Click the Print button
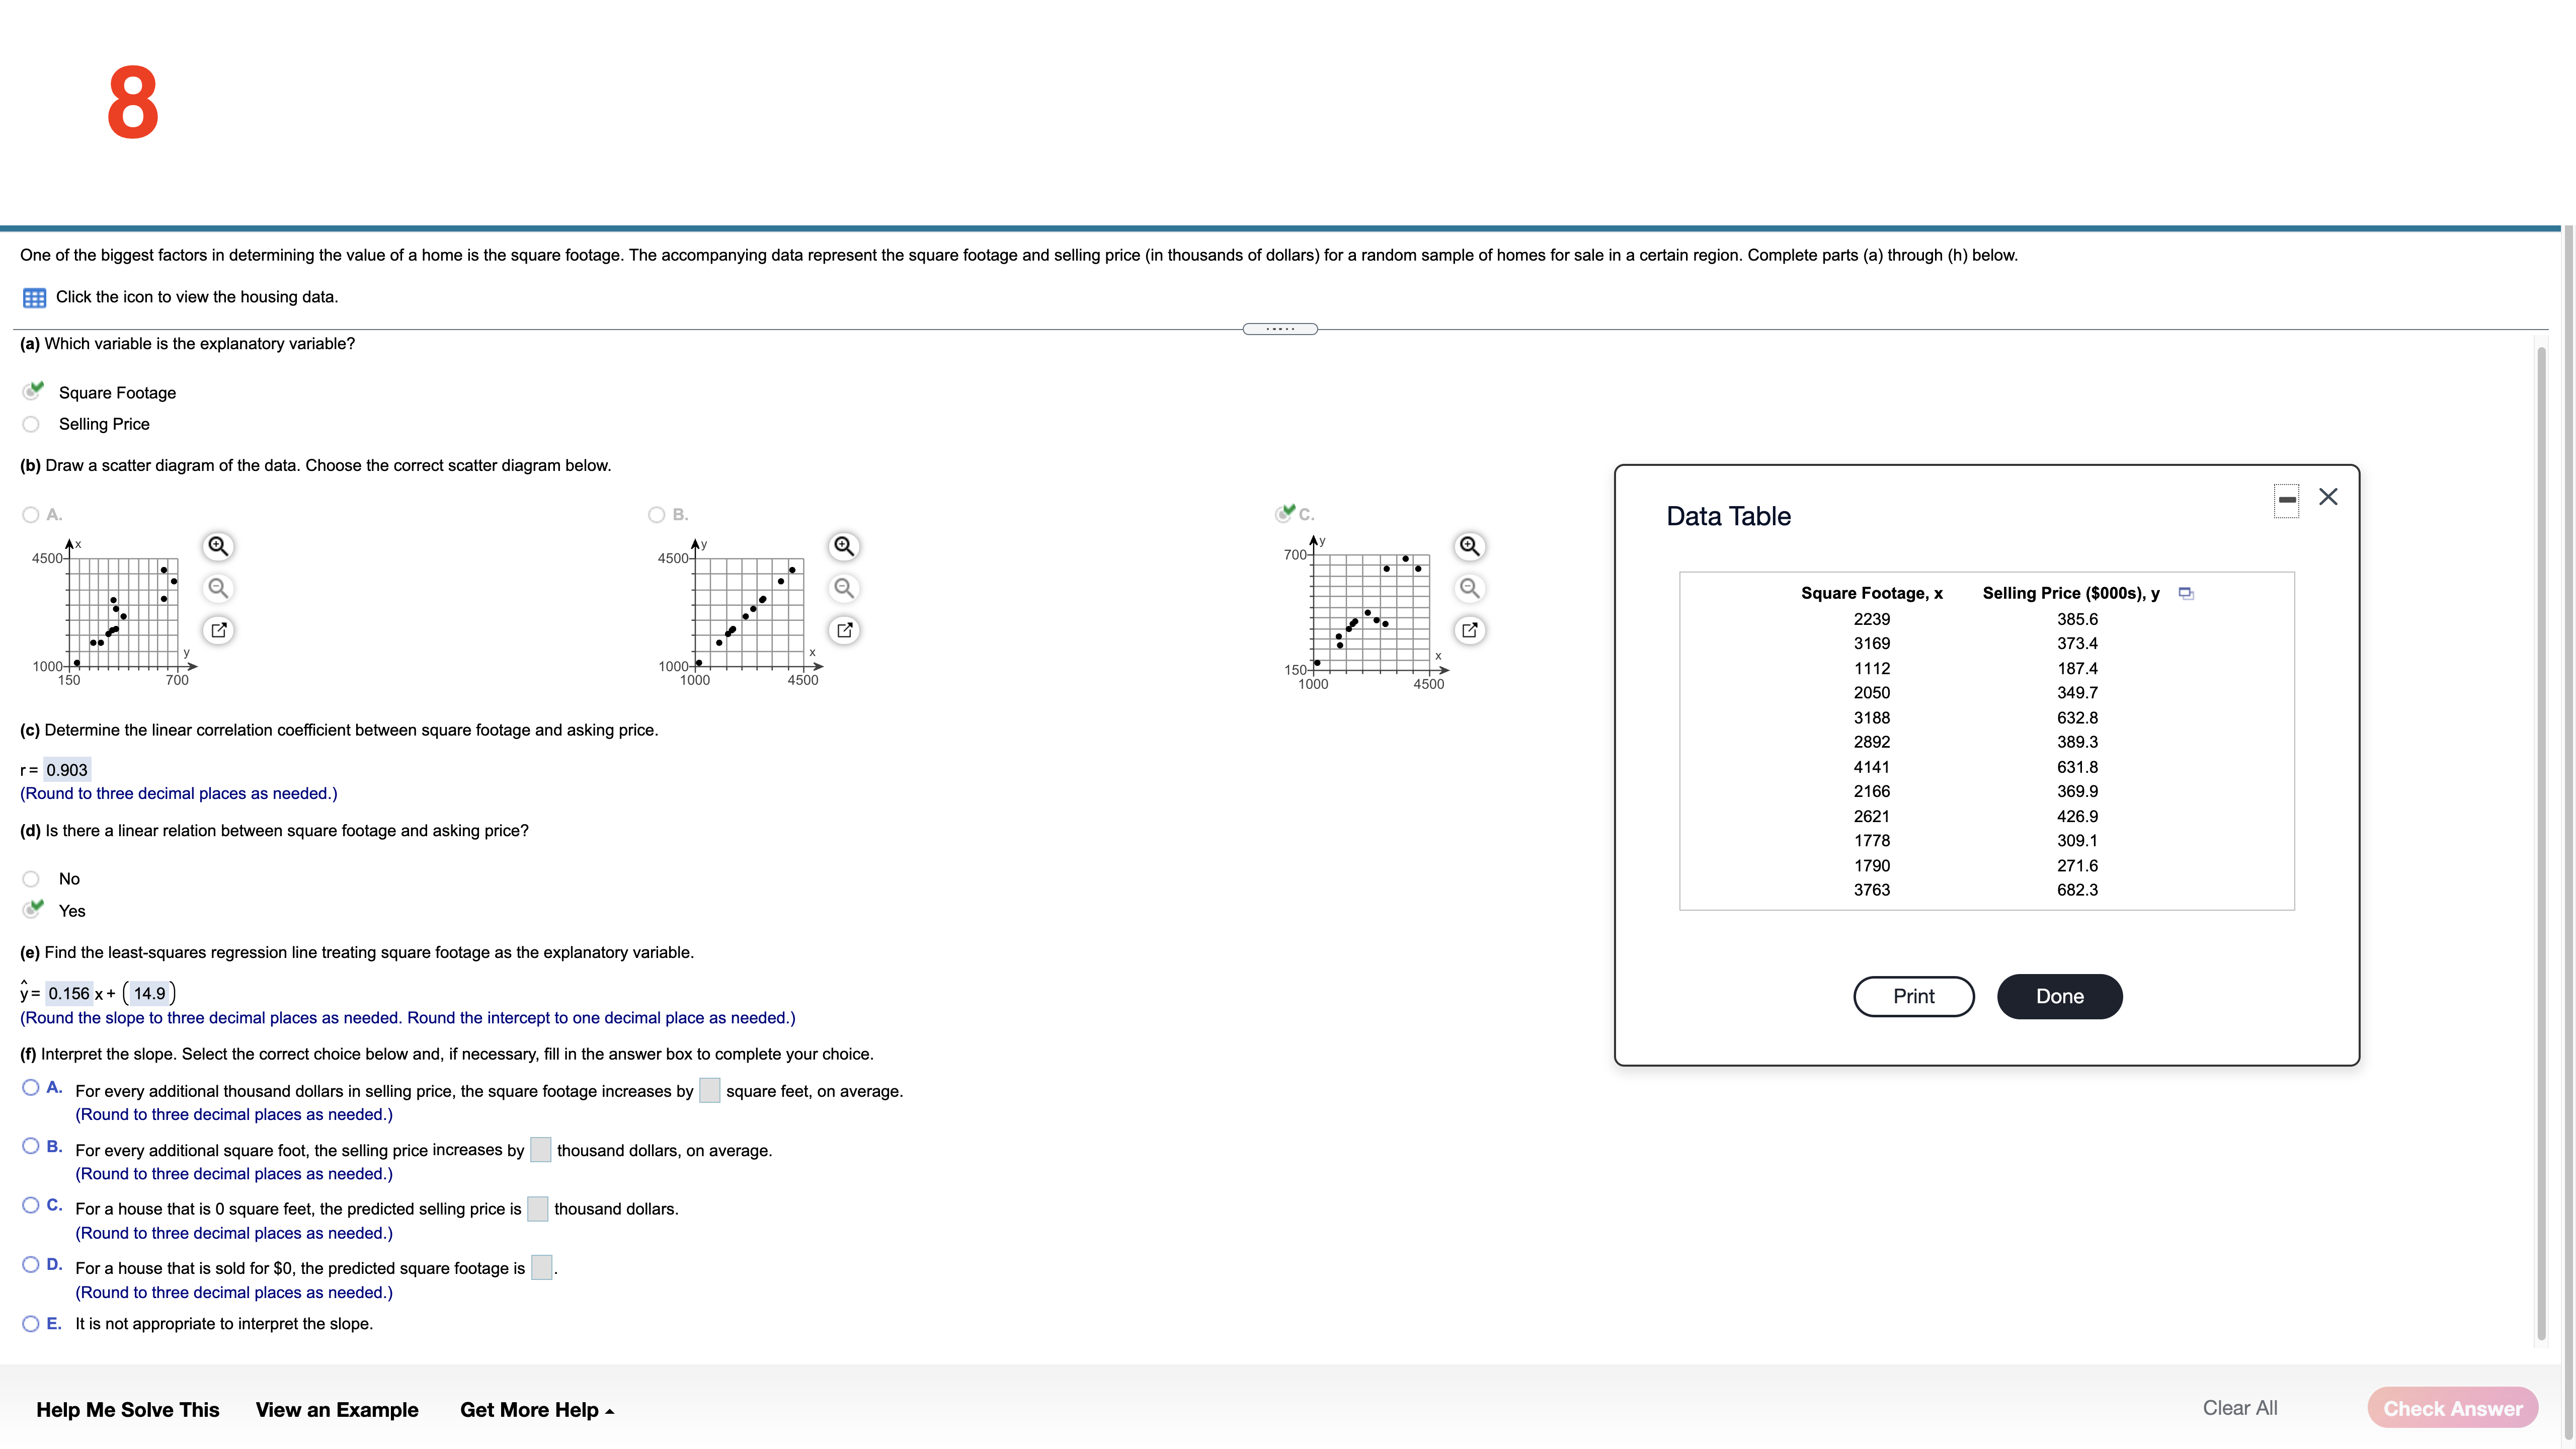This screenshot has height=1449, width=2576. point(1913,996)
